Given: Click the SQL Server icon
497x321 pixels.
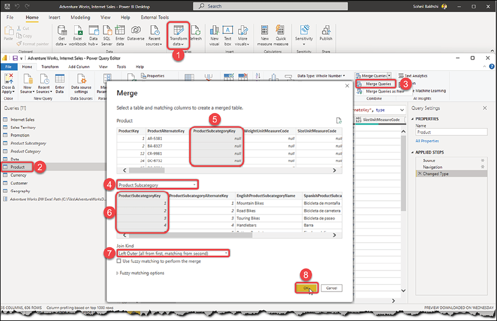Looking at the screenshot, I should coord(107,35).
